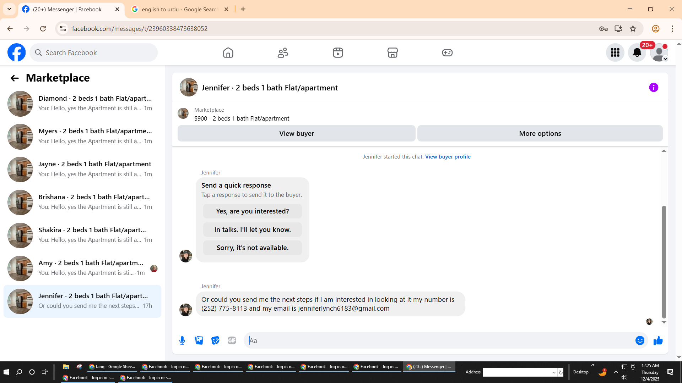Send a thumbs-up like

(658, 340)
